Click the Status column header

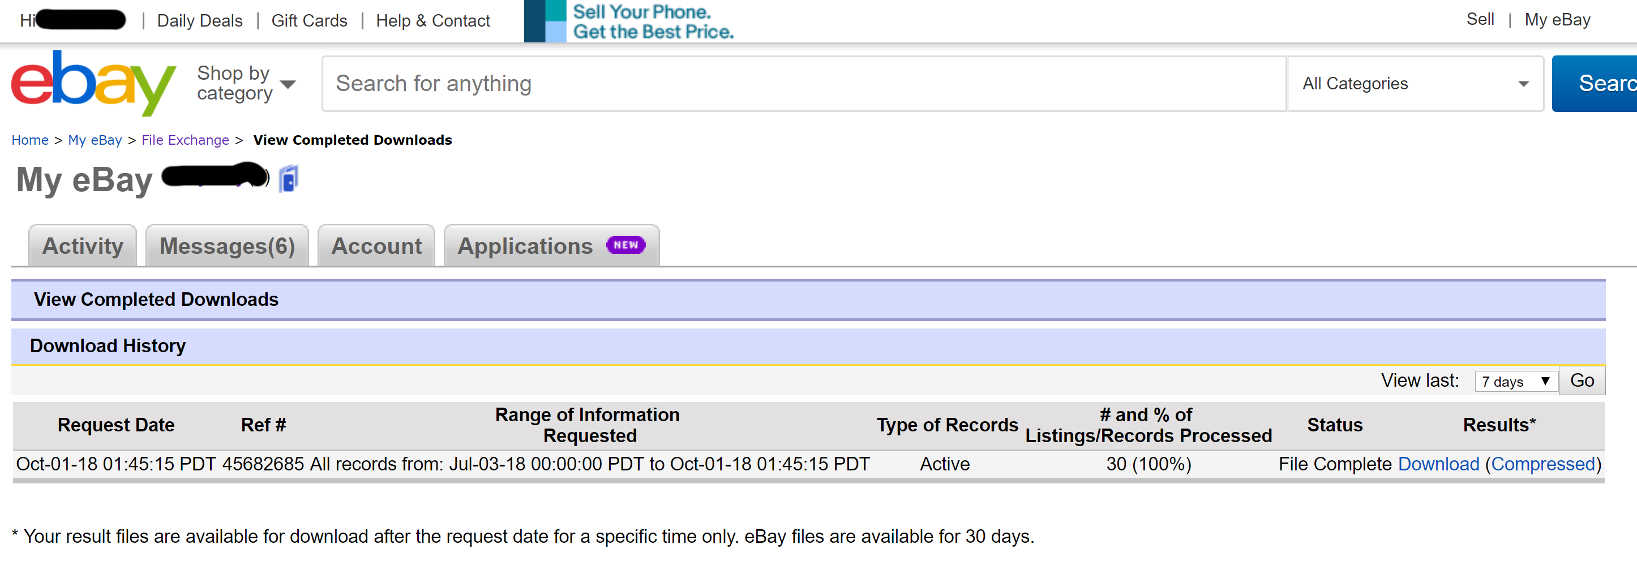pos(1335,425)
